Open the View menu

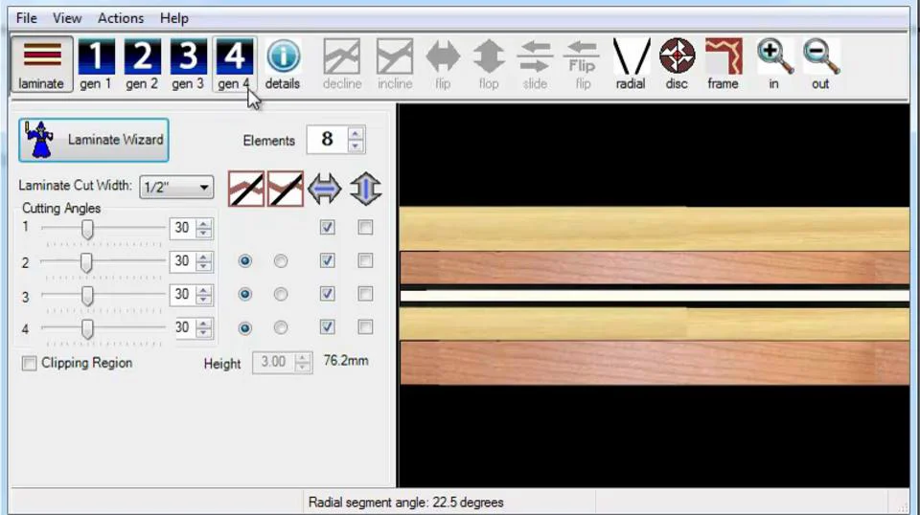[67, 18]
